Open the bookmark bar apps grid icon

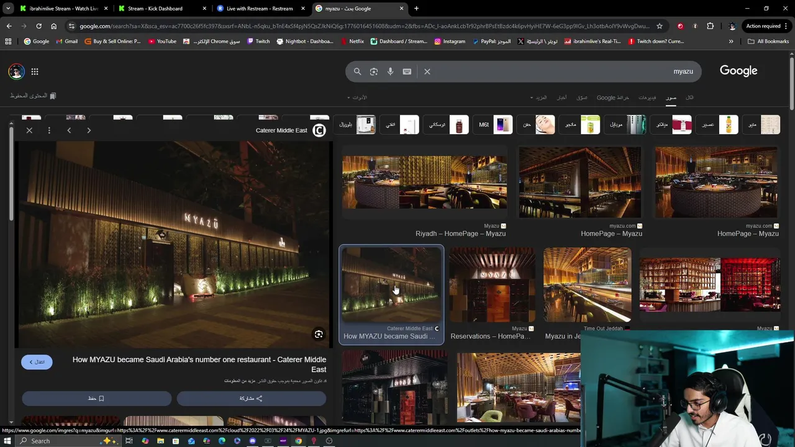coord(8,42)
